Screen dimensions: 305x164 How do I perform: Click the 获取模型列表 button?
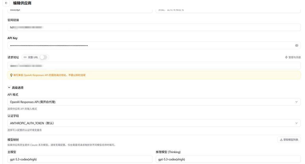point(289,140)
